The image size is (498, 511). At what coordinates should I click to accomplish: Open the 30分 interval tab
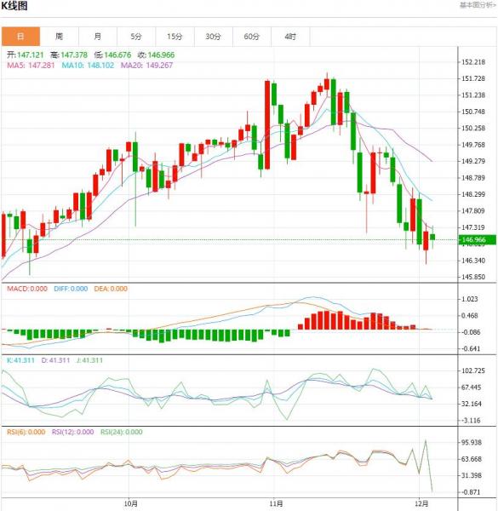point(214,36)
